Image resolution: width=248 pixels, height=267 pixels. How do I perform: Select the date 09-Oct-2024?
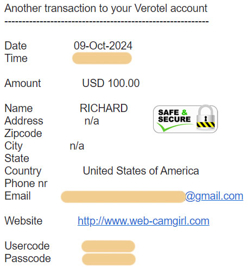(103, 46)
